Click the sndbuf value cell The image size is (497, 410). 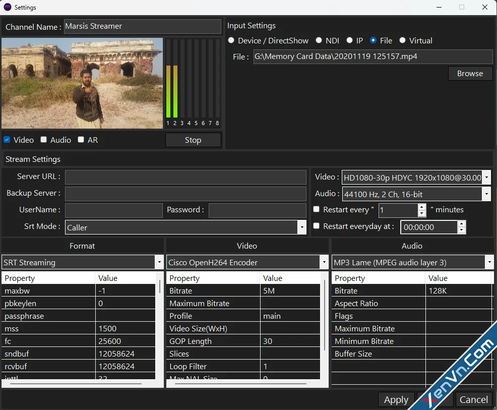coord(126,354)
